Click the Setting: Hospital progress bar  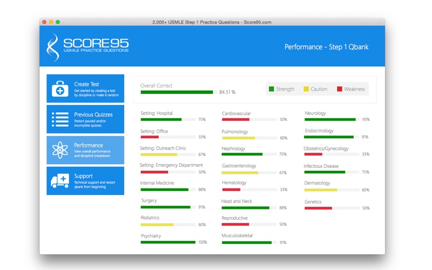pyautogui.click(x=168, y=119)
